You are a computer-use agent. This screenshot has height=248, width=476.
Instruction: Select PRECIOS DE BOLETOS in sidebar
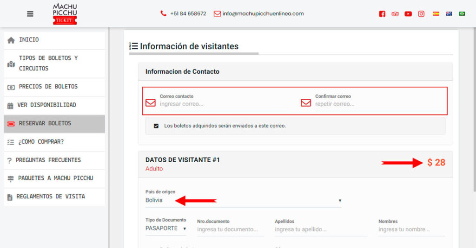click(x=48, y=87)
